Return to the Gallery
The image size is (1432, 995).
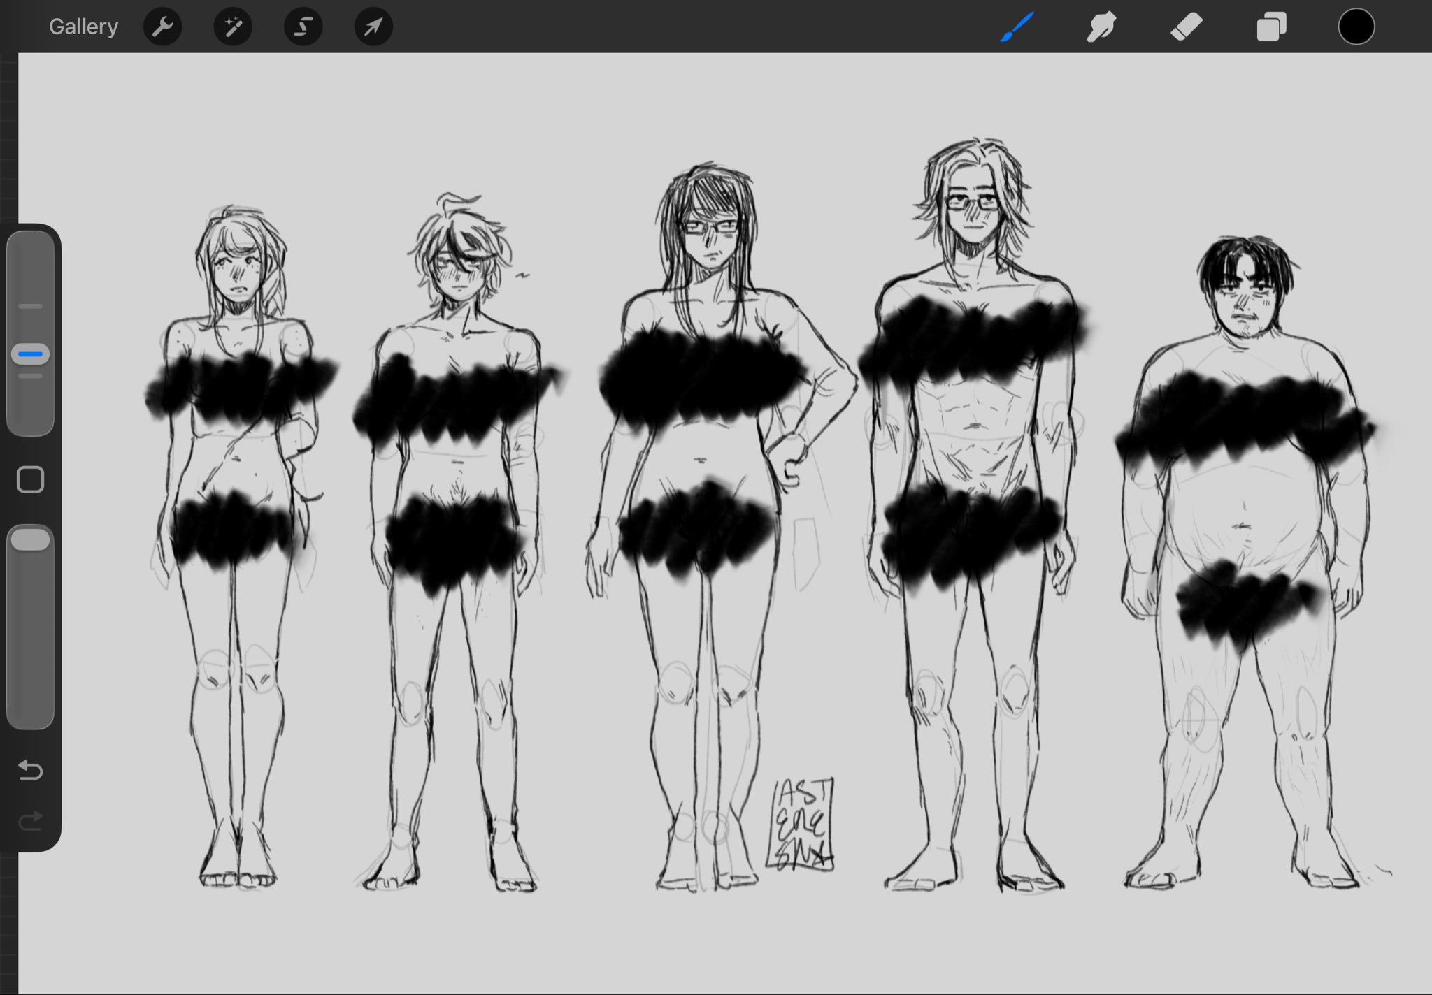[83, 27]
